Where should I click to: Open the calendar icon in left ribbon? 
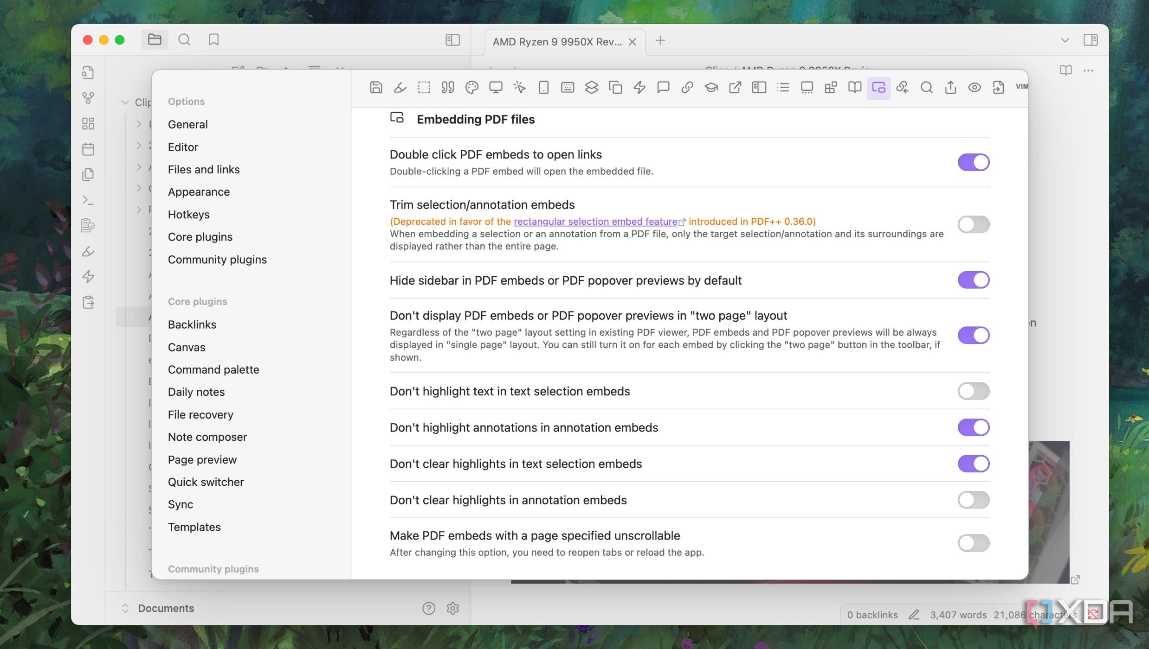tap(88, 149)
